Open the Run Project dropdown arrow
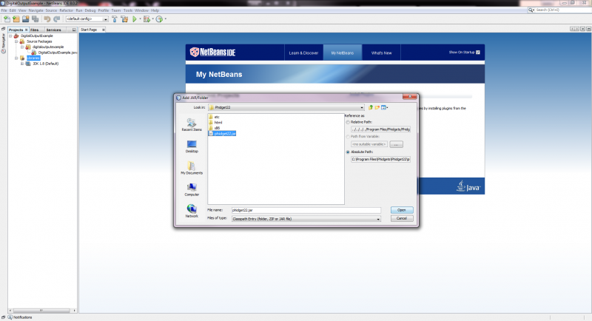Image resolution: width=592 pixels, height=321 pixels. (x=140, y=18)
